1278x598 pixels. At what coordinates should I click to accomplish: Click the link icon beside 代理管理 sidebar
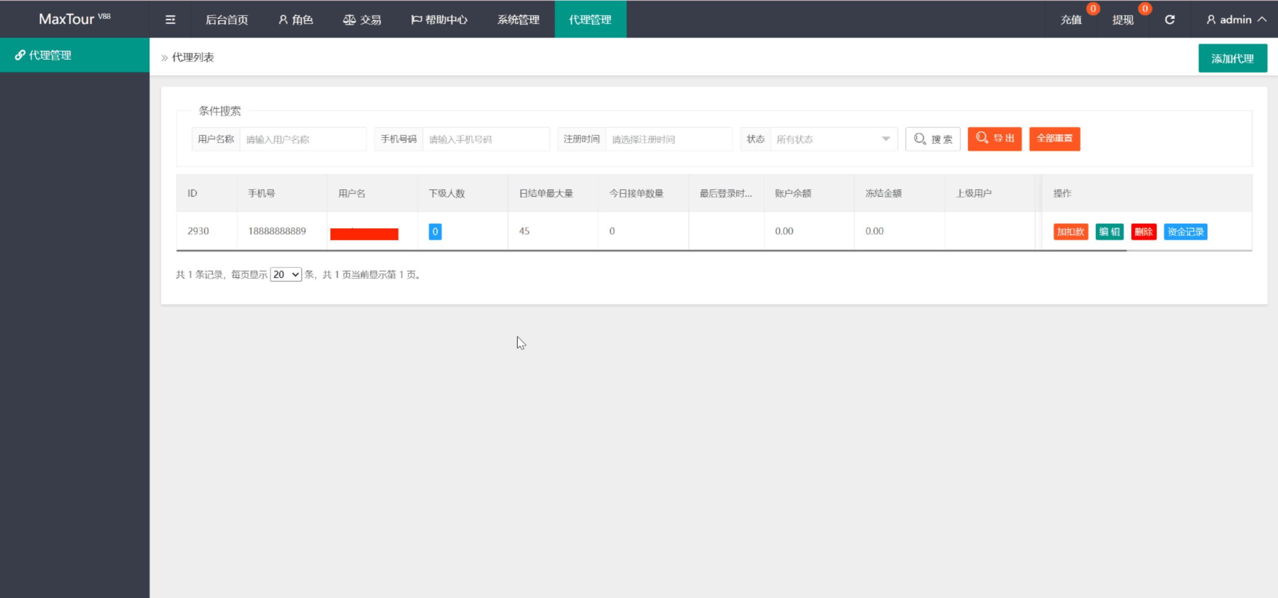[20, 55]
